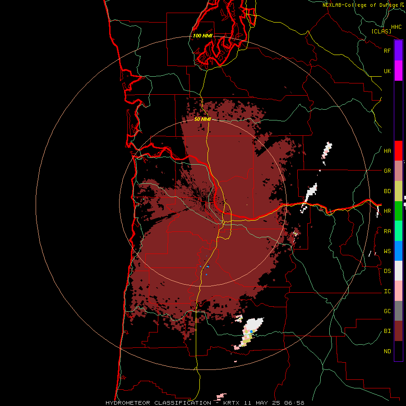Click the ND black legend swatch

point(398,351)
